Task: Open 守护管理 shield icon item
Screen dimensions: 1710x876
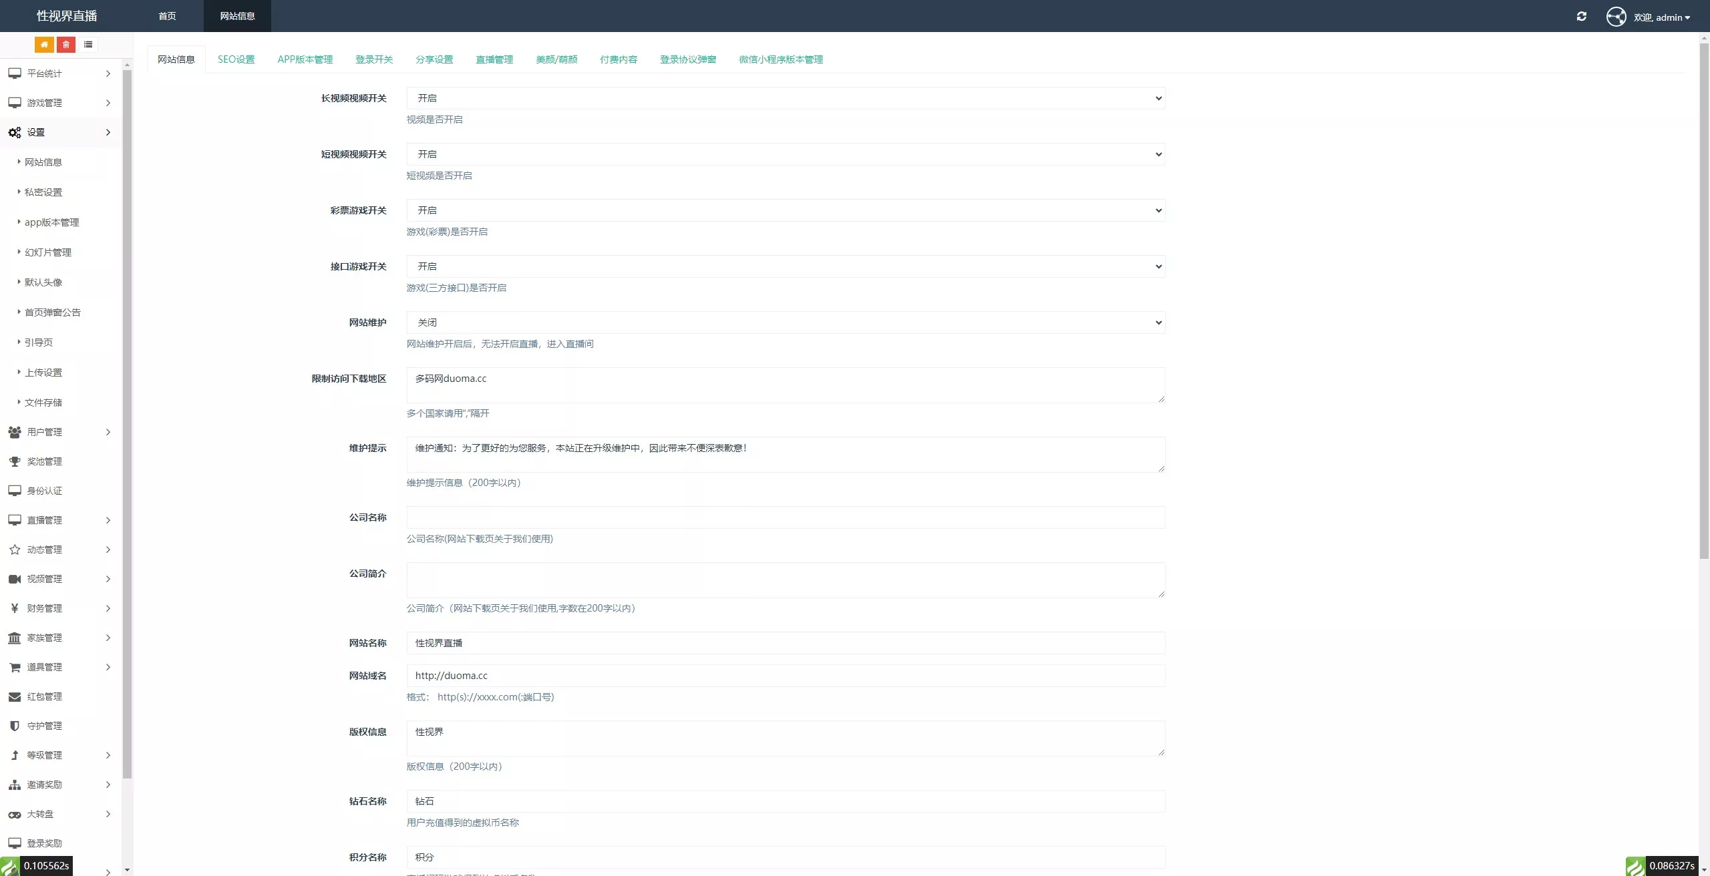Action: [x=44, y=726]
